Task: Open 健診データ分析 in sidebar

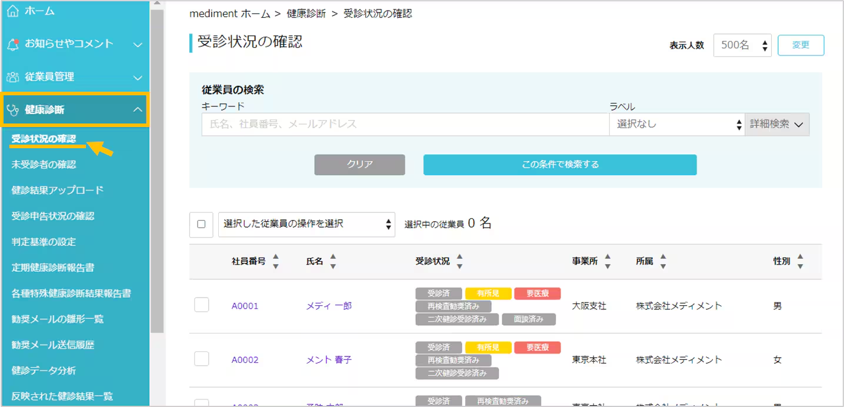Action: click(44, 371)
